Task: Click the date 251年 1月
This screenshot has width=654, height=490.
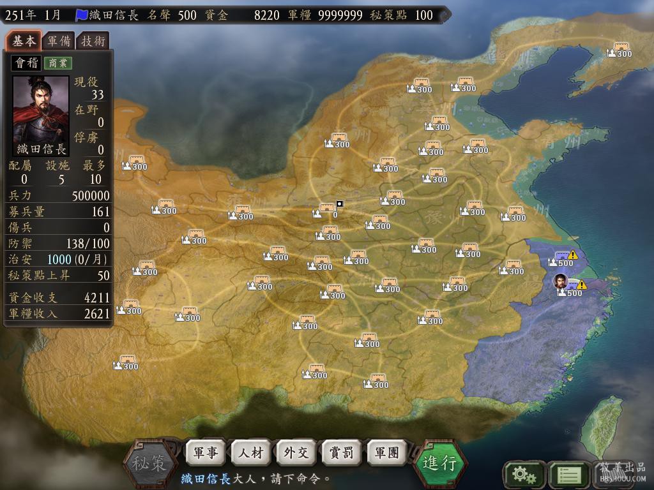Action: (33, 15)
